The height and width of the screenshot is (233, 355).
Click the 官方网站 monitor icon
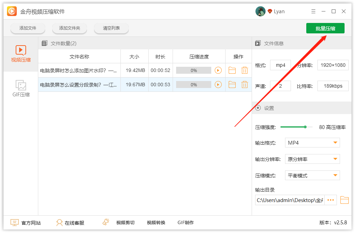pyautogui.click(x=15, y=223)
